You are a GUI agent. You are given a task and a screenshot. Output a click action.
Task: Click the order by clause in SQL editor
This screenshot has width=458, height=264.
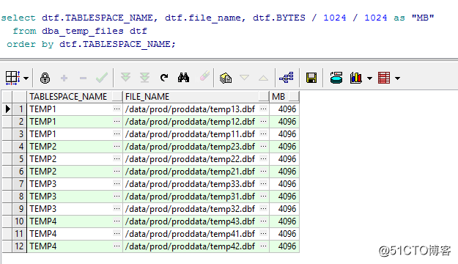[30, 45]
